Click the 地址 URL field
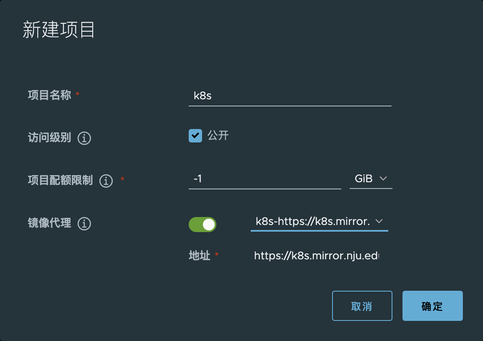 point(317,256)
